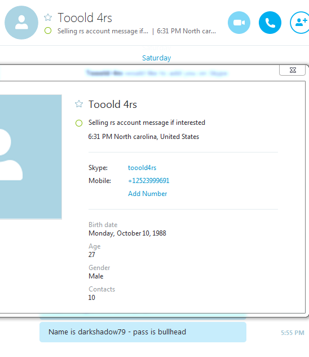Image resolution: width=309 pixels, height=357 pixels.
Task: Click the Saturday date separator
Action: pyautogui.click(x=157, y=58)
